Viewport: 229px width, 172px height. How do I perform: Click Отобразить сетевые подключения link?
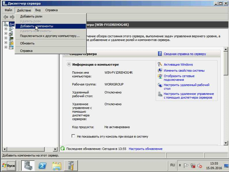tap(179, 78)
